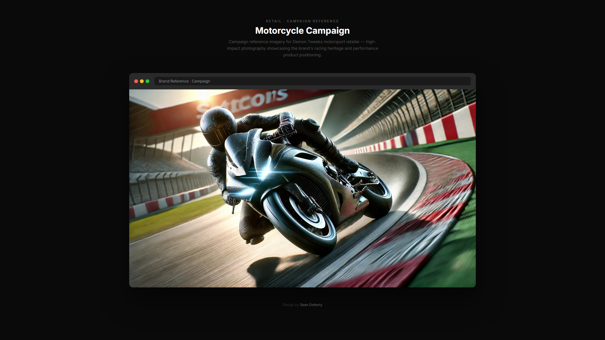The height and width of the screenshot is (340, 605).
Task: Click the Brand Reference · Campaign address bar
Action: tap(312, 81)
